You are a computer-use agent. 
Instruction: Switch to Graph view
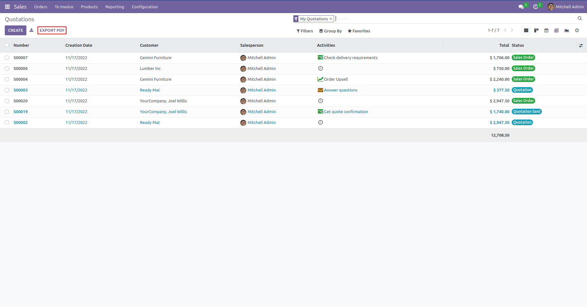click(x=566, y=31)
